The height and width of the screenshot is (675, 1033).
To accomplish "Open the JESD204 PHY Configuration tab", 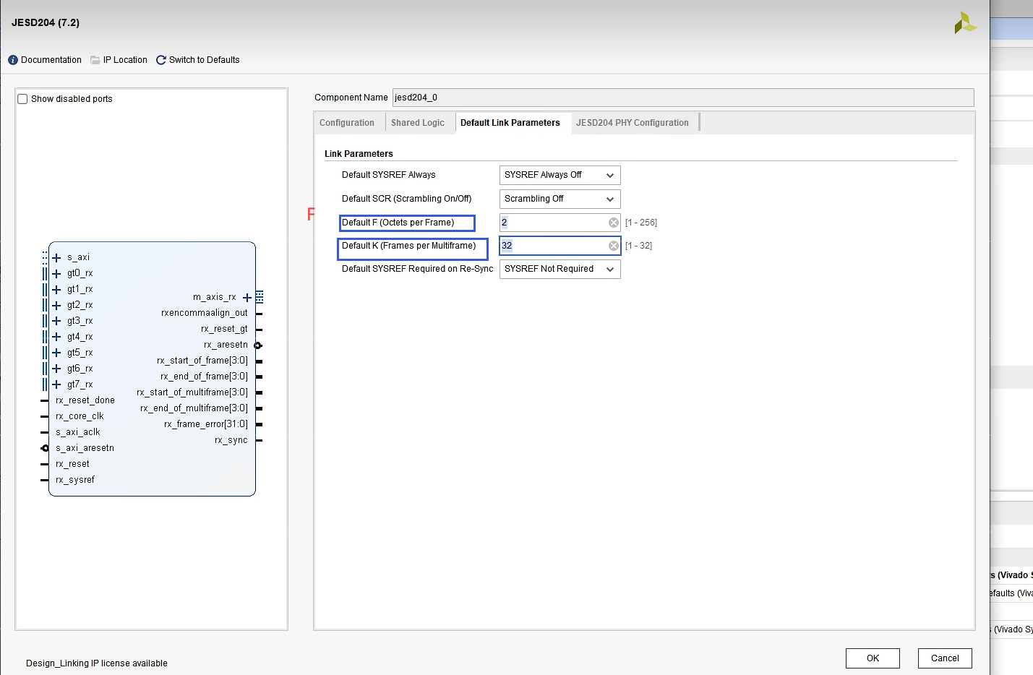I will tap(633, 123).
